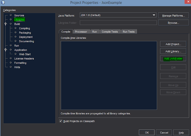The width and height of the screenshot is (191, 136).
Task: Switch to the Processor tab
Action: [81, 32]
